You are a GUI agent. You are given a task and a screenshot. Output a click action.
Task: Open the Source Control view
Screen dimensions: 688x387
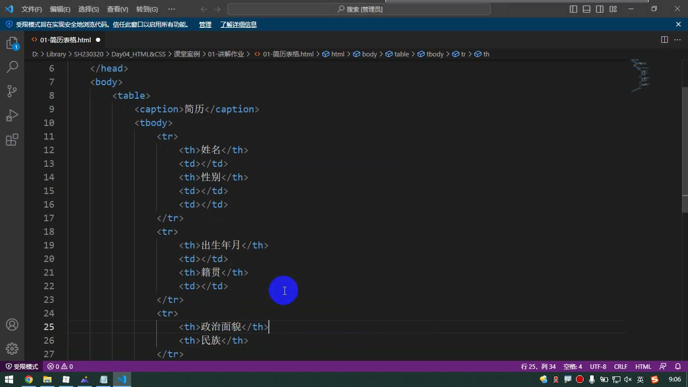(x=12, y=91)
